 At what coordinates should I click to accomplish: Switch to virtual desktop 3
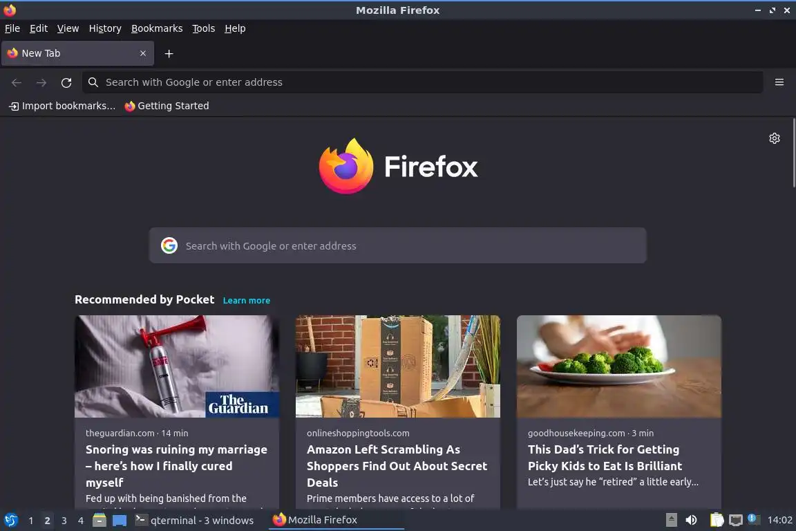pyautogui.click(x=64, y=521)
